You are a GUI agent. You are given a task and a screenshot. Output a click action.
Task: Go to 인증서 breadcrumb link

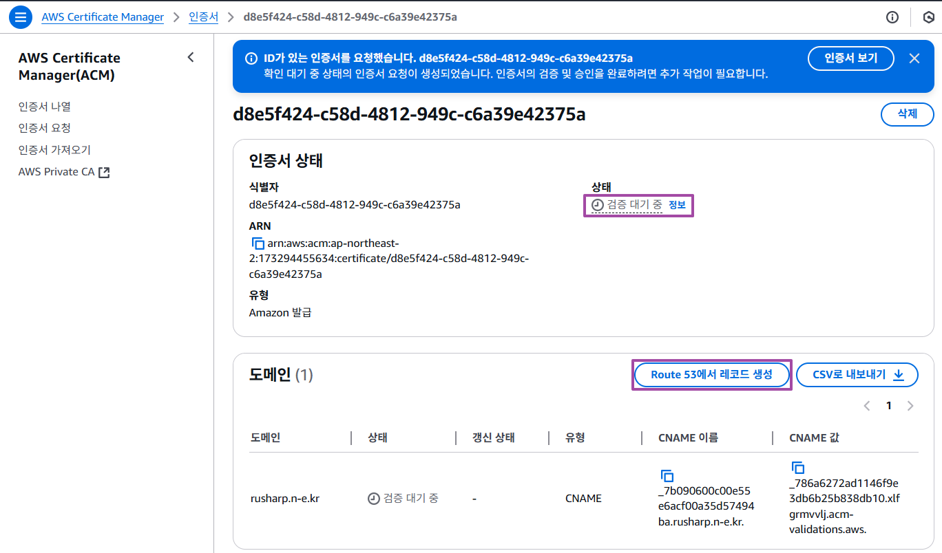[203, 17]
